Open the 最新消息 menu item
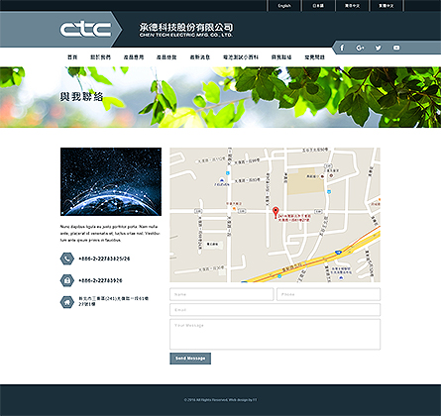The image size is (441, 416). (x=200, y=57)
